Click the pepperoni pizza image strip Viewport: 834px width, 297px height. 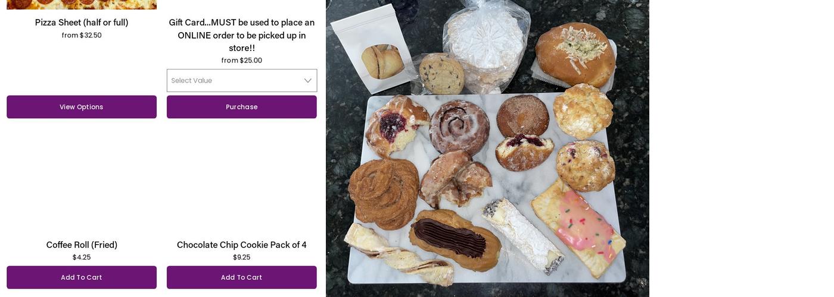click(82, 5)
